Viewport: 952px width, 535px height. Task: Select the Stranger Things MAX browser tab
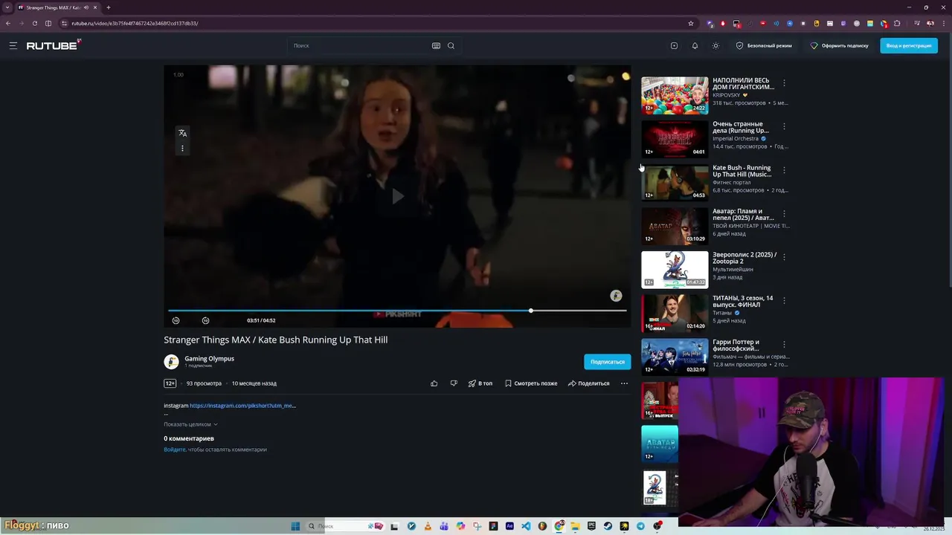pos(58,7)
